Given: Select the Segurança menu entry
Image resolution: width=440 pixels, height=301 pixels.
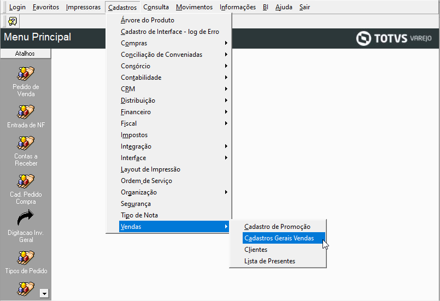Looking at the screenshot, I should pyautogui.click(x=174, y=204).
